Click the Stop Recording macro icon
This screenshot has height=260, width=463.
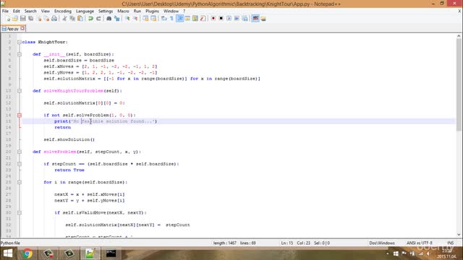pos(221,18)
